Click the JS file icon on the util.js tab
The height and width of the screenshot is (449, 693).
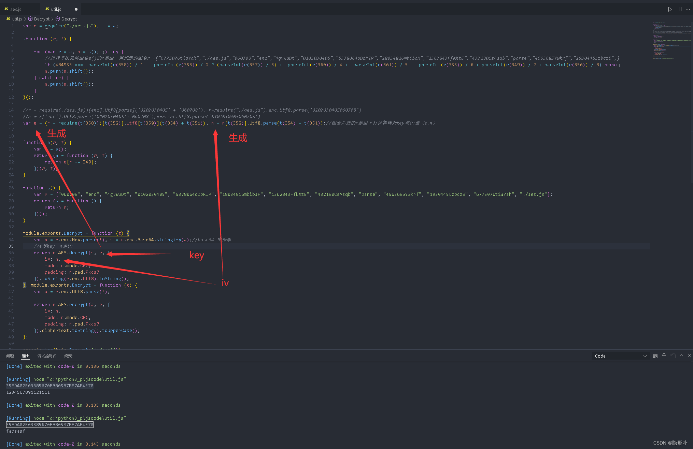click(x=47, y=9)
